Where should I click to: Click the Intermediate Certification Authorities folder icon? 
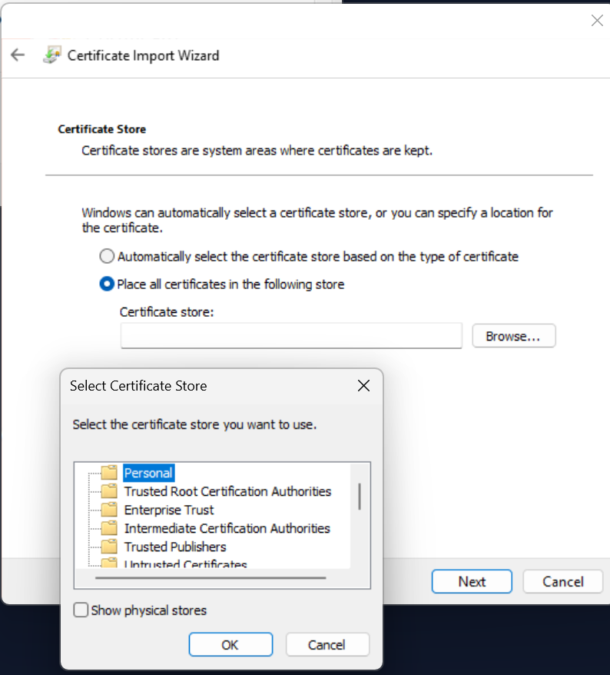pos(109,527)
